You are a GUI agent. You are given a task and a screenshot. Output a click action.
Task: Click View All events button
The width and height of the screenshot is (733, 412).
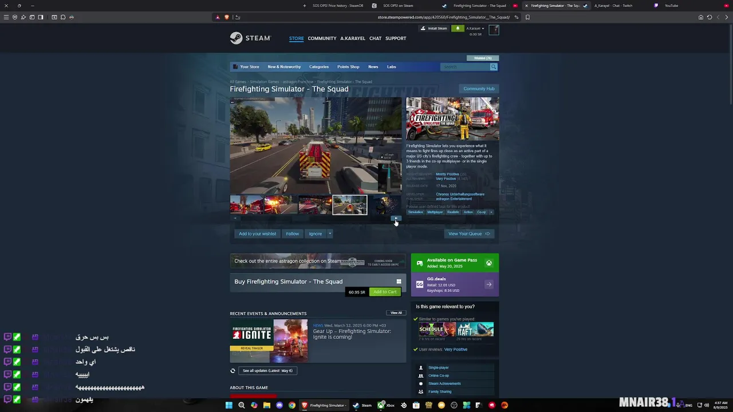pyautogui.click(x=396, y=313)
